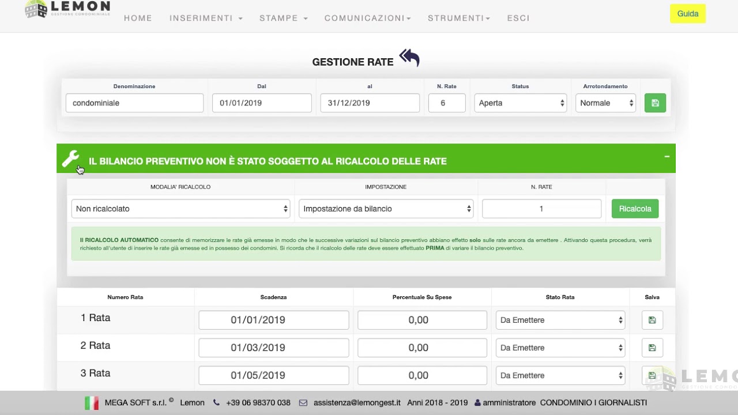Click the Percentuale field for 2 Rata
Screen dimensions: 738x415
422,348
